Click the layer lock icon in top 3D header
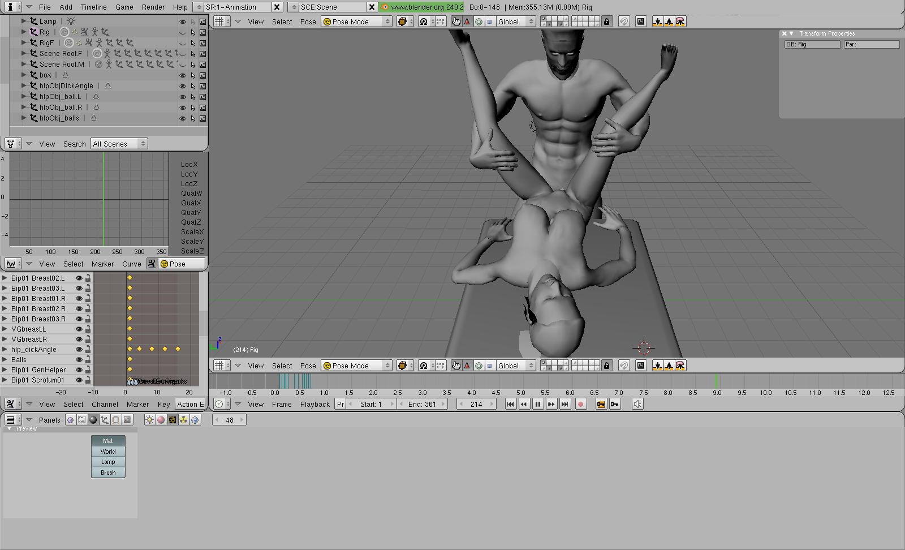Viewport: 905px width, 550px height. pyautogui.click(x=607, y=22)
